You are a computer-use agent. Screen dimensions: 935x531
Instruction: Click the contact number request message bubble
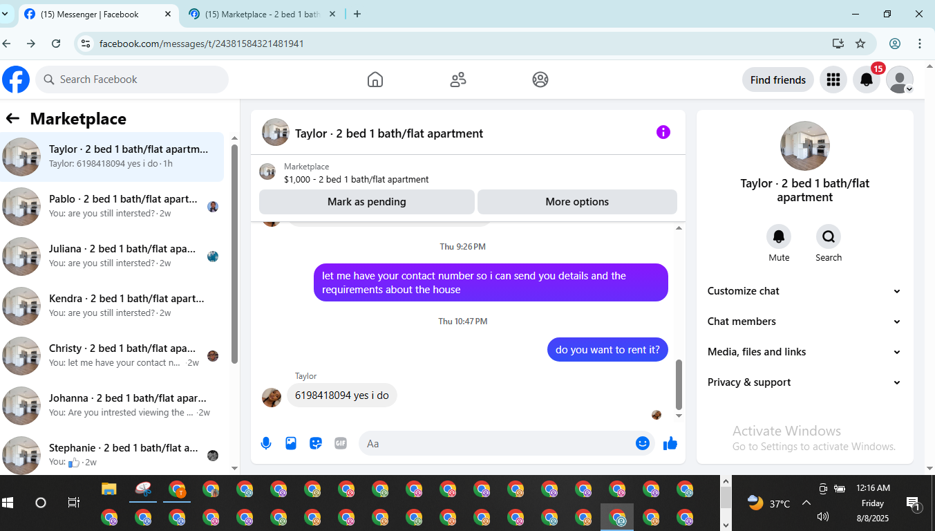click(491, 282)
